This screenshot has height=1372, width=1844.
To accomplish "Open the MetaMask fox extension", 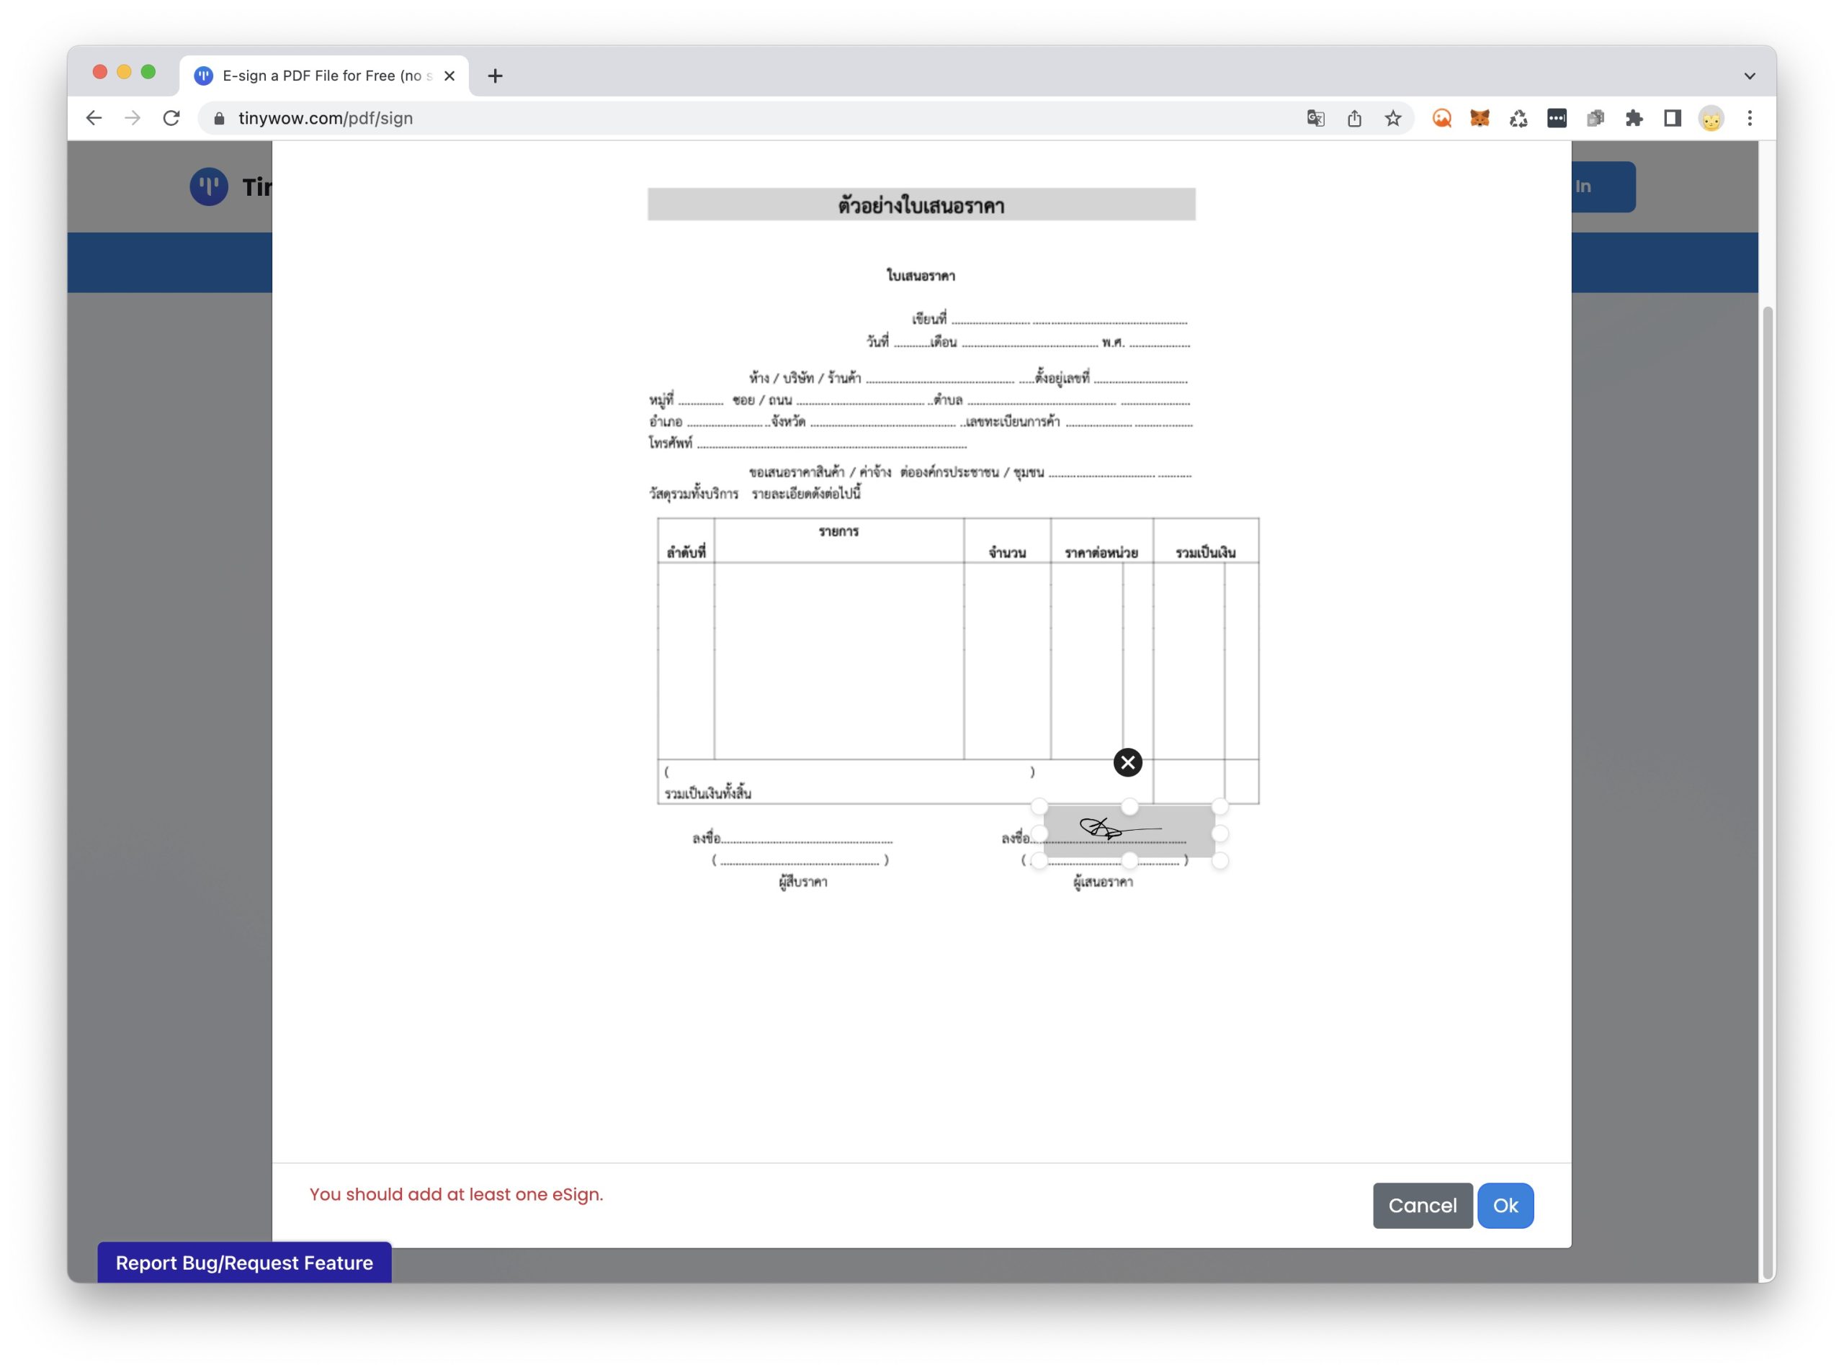I will click(1480, 118).
